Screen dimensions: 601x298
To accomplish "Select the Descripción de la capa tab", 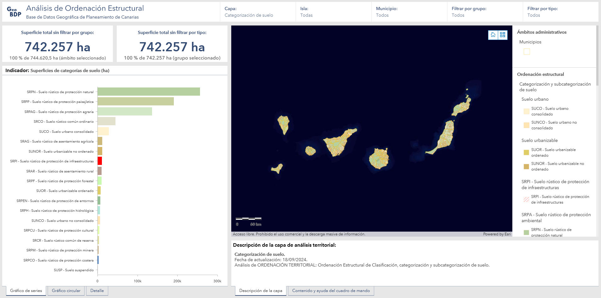I will (261, 291).
